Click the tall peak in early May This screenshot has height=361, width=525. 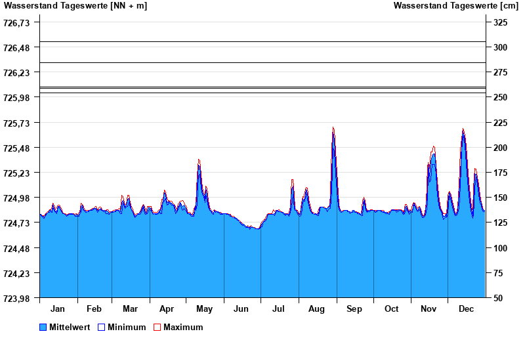(199, 161)
